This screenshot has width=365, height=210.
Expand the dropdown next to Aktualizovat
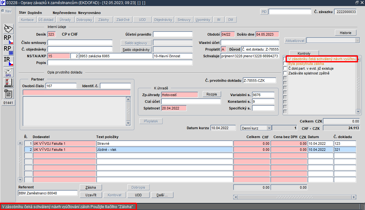pyautogui.click(x=357, y=40)
